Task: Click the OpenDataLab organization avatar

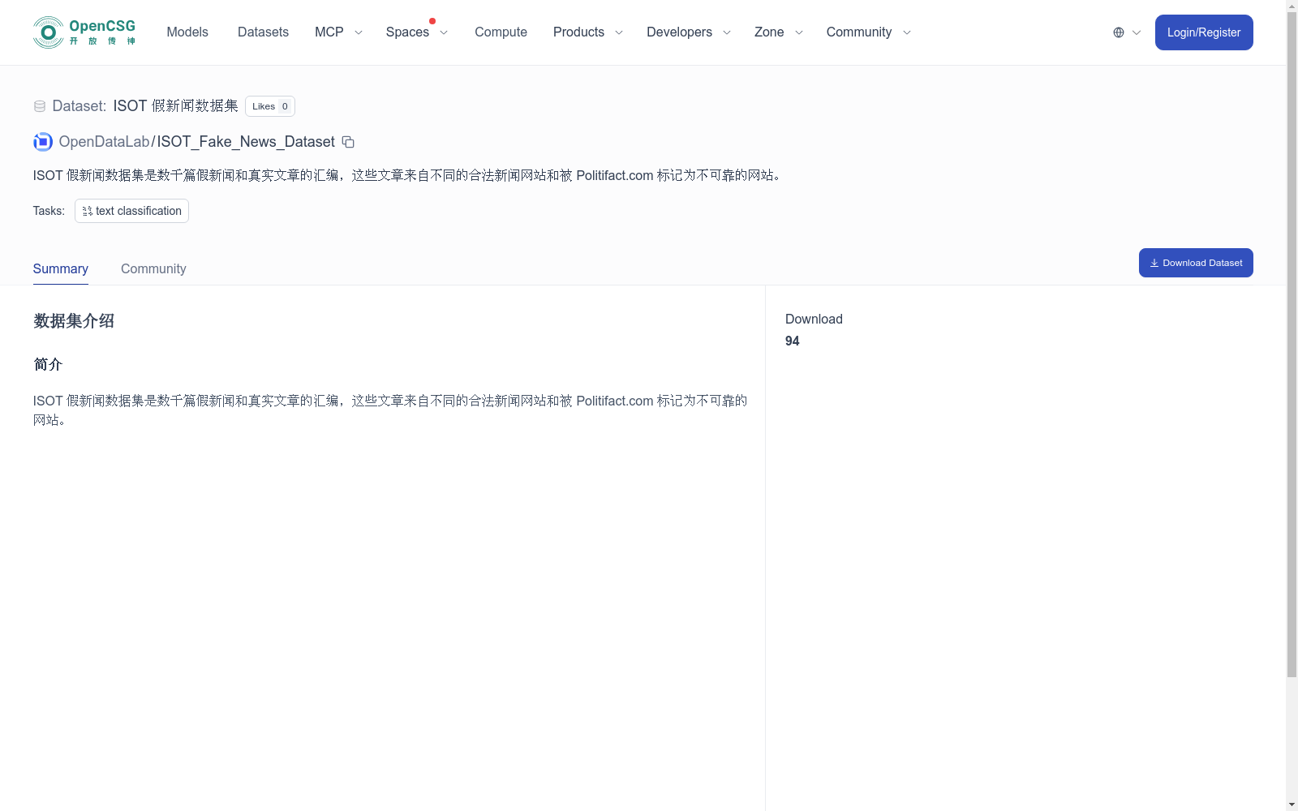Action: [x=41, y=141]
